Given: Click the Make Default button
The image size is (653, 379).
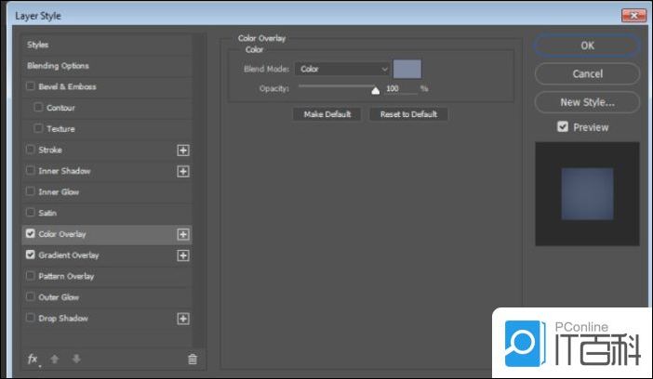Looking at the screenshot, I should [326, 114].
